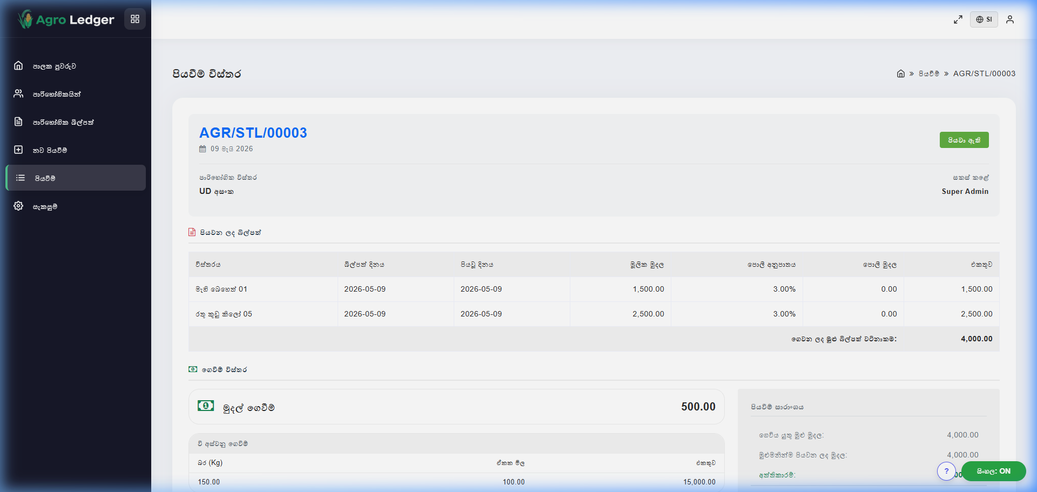Toggle the Sinhala ON language switch
The height and width of the screenshot is (492, 1037).
tap(994, 471)
